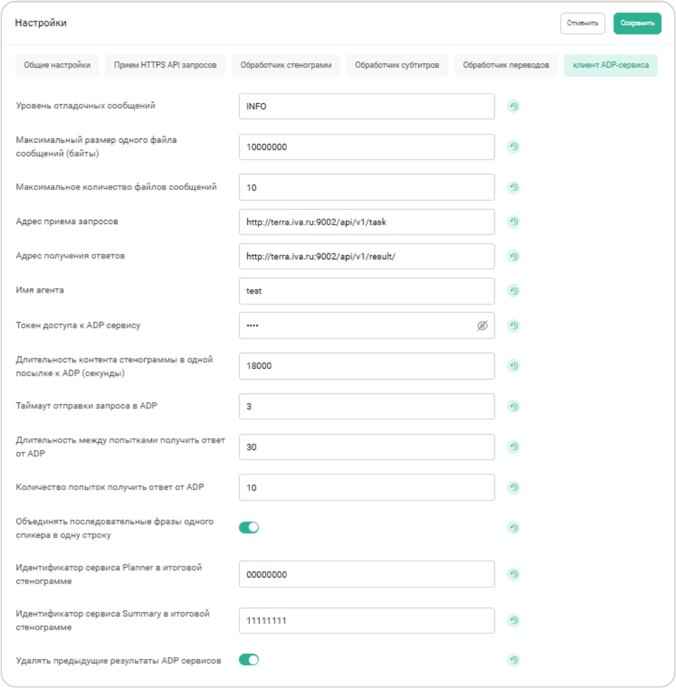
Task: Reset the Summary service identifier value
Action: click(514, 621)
